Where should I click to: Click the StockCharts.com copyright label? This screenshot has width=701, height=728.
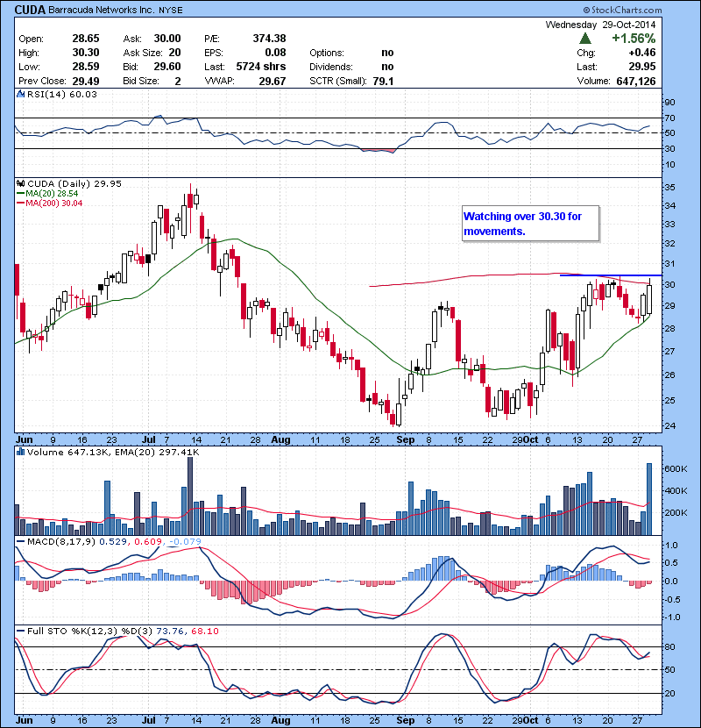click(x=622, y=10)
